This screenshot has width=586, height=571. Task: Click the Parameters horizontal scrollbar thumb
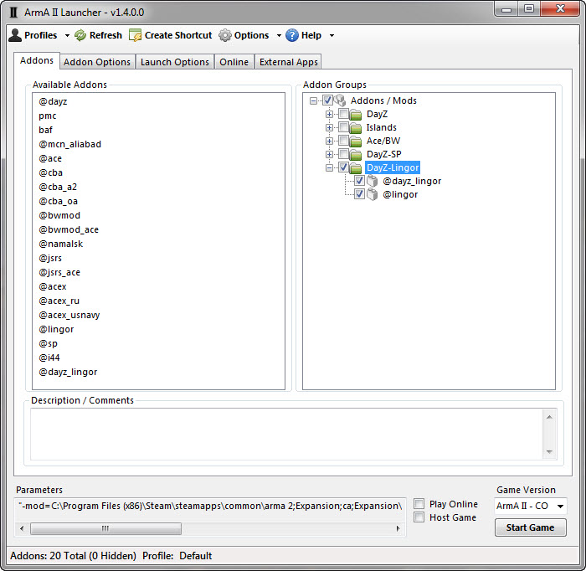coord(105,528)
